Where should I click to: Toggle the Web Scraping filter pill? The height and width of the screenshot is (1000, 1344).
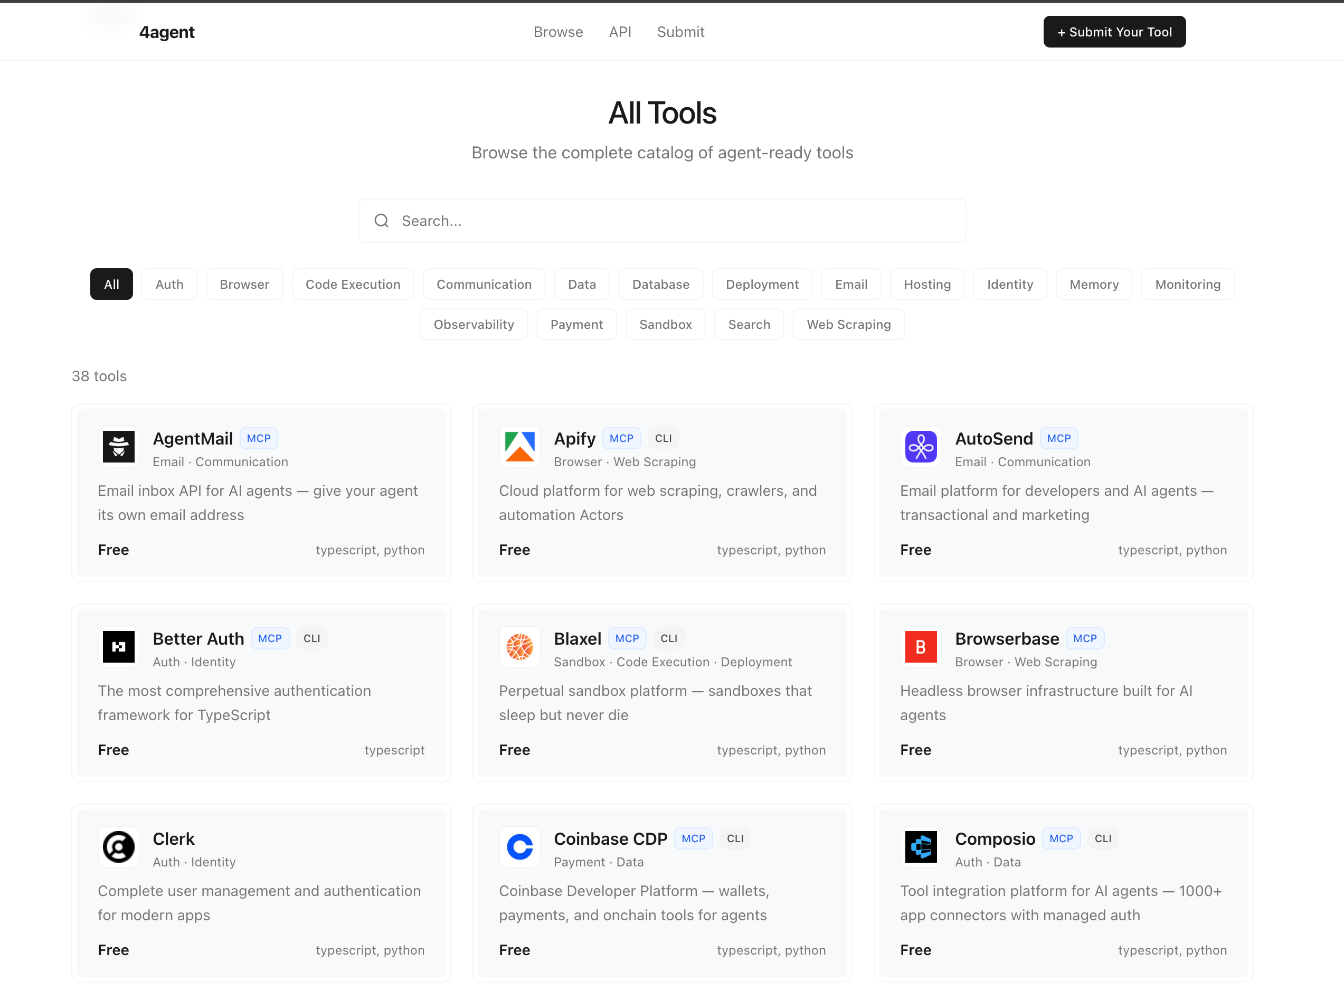[848, 324]
